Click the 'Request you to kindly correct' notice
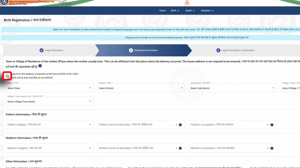300x168 pixels. (151, 38)
